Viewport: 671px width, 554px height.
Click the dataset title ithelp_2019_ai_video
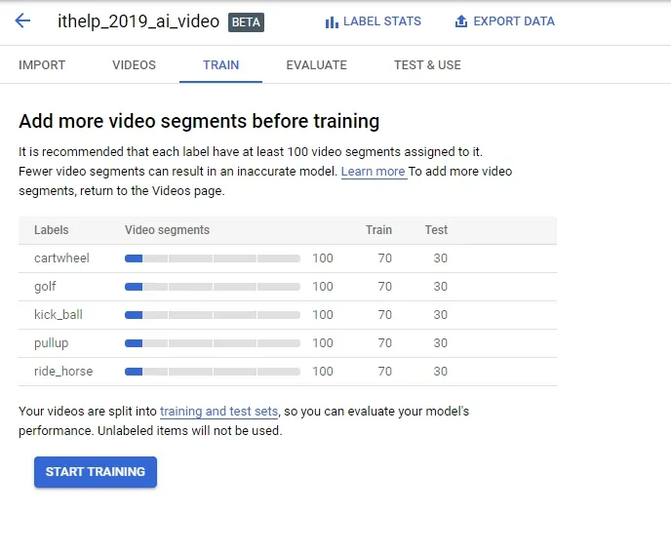point(138,21)
